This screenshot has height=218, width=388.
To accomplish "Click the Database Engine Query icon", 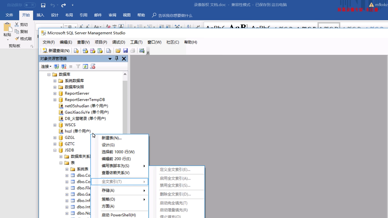I will coord(76,51).
